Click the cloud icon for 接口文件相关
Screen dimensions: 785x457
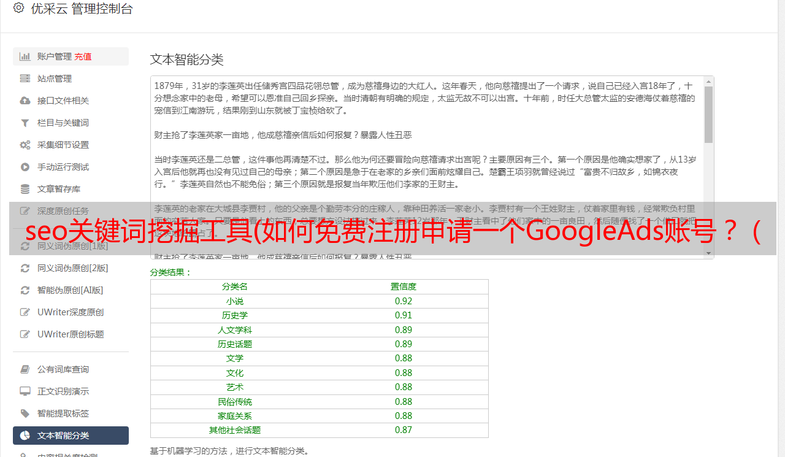click(25, 101)
